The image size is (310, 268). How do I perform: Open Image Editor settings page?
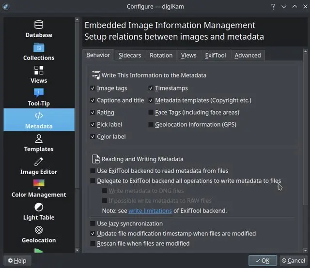tap(39, 165)
